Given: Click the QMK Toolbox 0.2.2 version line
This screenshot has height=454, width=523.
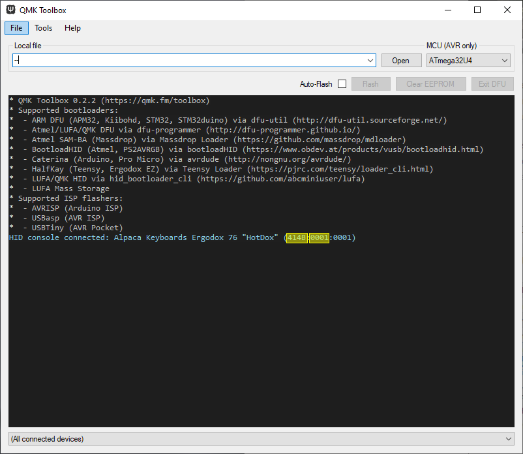Looking at the screenshot, I should click(x=110, y=100).
